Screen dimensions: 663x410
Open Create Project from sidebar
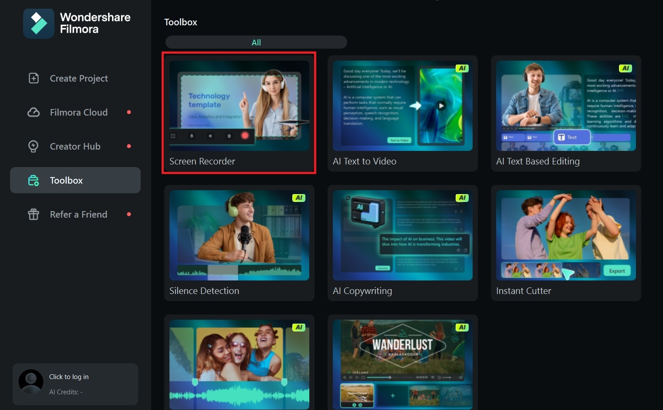click(x=75, y=78)
